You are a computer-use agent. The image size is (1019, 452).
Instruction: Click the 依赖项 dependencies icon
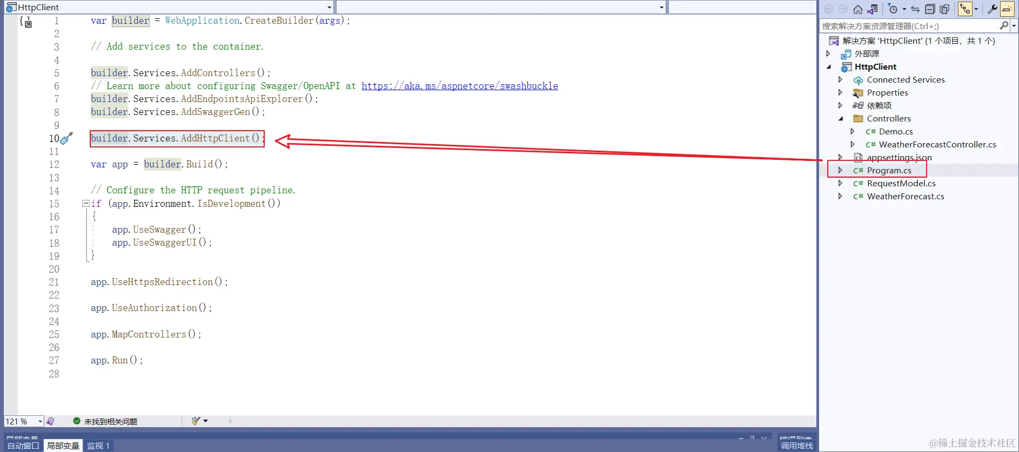(x=858, y=105)
